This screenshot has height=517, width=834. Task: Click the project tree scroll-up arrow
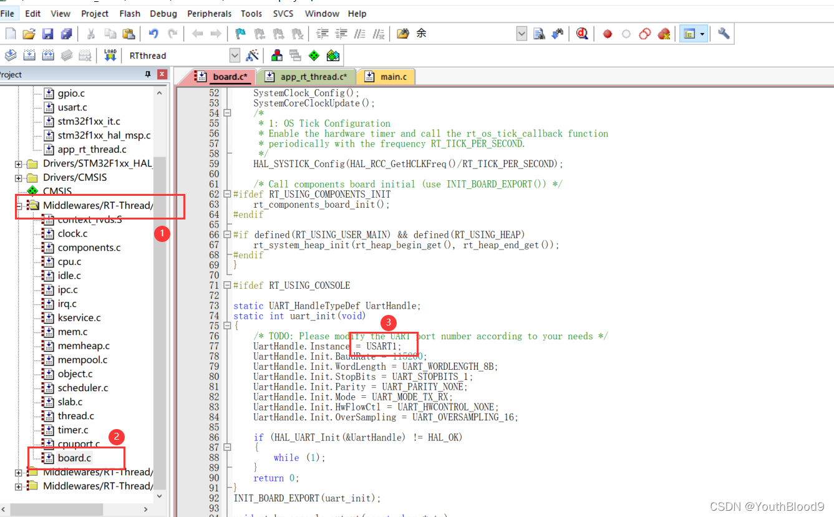pyautogui.click(x=160, y=92)
